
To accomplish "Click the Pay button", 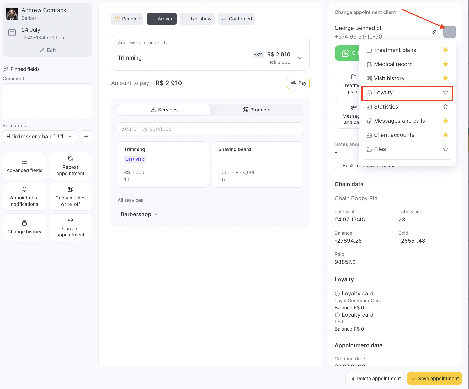I will click(298, 83).
